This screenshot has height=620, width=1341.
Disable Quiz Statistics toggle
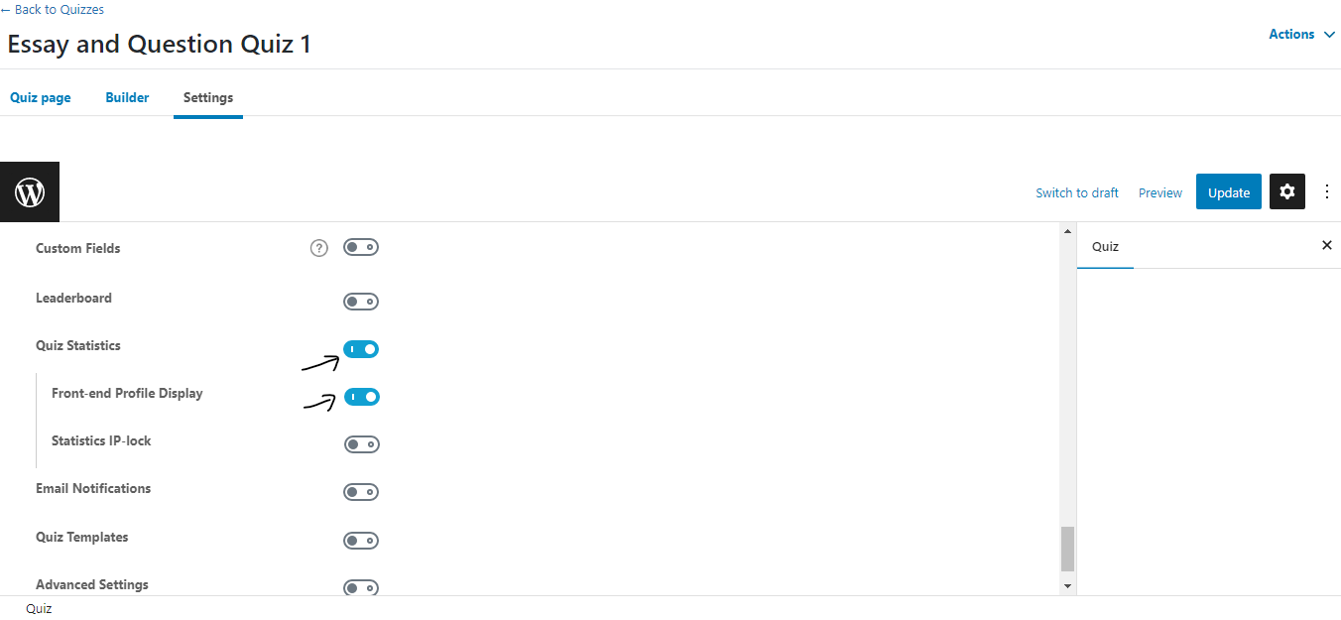pos(361,349)
